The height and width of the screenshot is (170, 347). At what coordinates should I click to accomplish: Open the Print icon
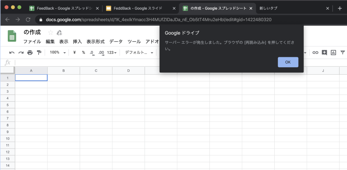click(30, 53)
